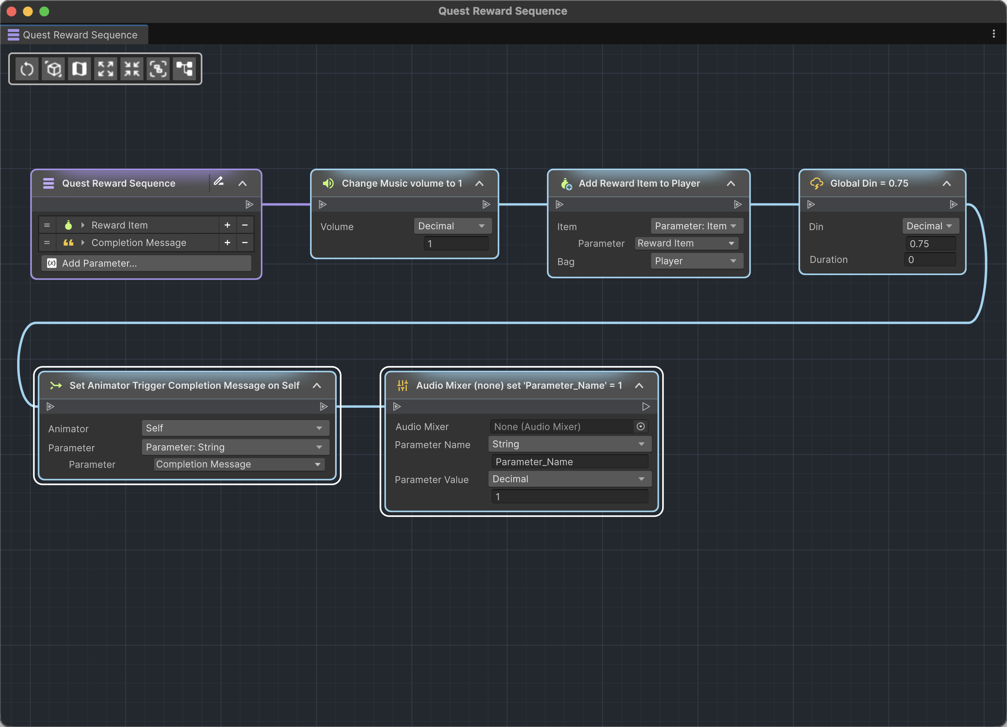Collapse the Audio Mixer node

(639, 386)
